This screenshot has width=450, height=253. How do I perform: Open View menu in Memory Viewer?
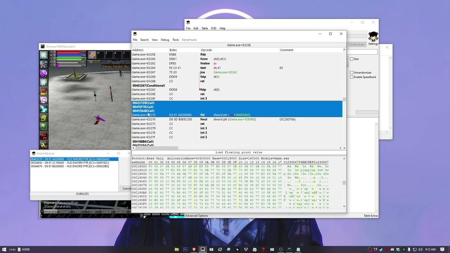click(x=155, y=40)
